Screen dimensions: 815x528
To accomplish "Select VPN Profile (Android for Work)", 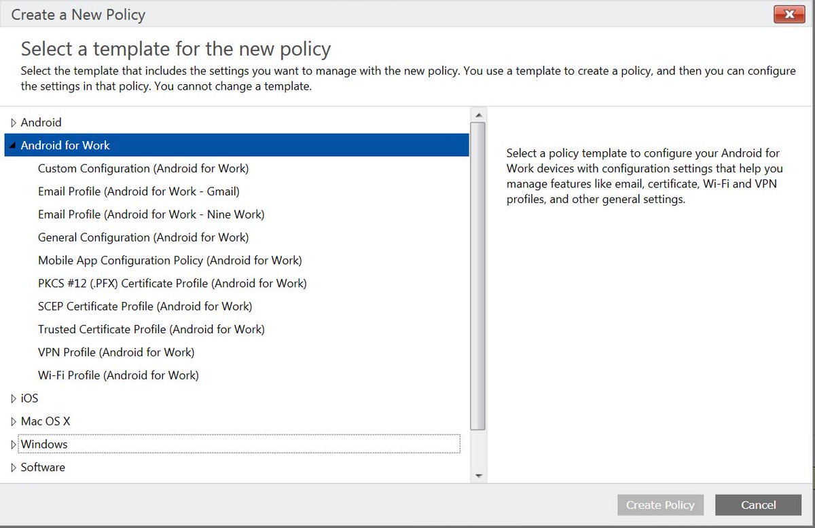I will [115, 352].
